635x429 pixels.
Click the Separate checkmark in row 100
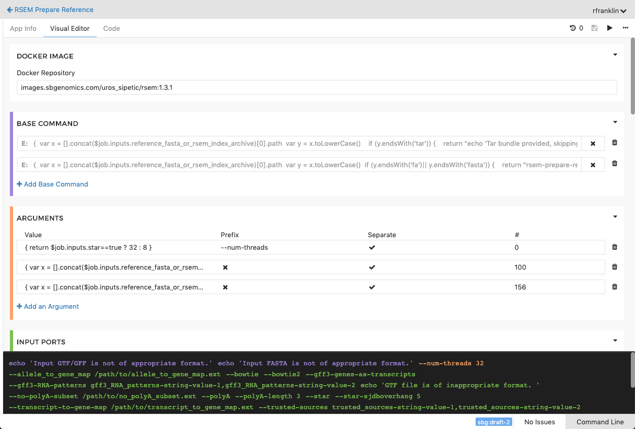point(372,267)
